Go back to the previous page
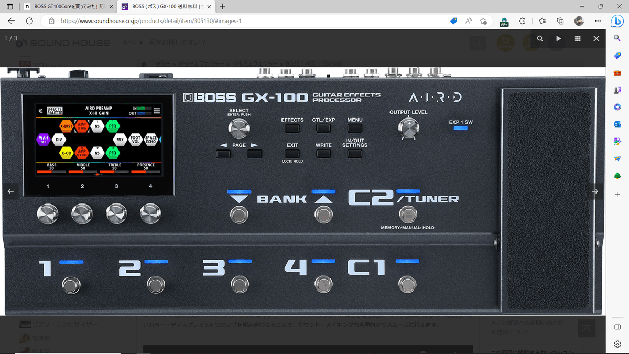Image resolution: width=629 pixels, height=354 pixels. [12, 21]
